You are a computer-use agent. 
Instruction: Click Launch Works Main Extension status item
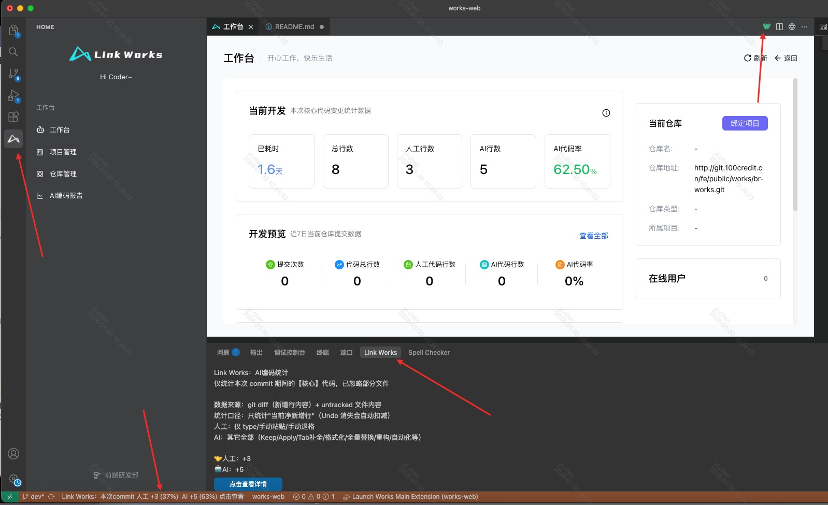coord(410,496)
